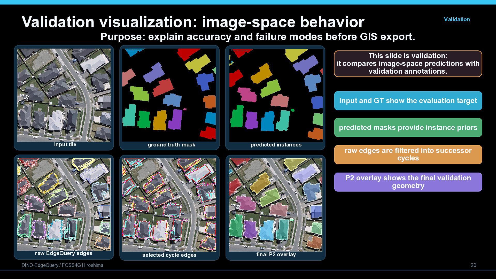Viewport: 496px width, 279px height.
Task: Click the 'ground truth mask' caption
Action: pyautogui.click(x=171, y=145)
